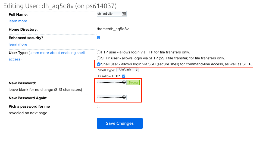Uncheck the Disallow FTP checkbox
This screenshot has width=263, height=141.
coord(124,76)
